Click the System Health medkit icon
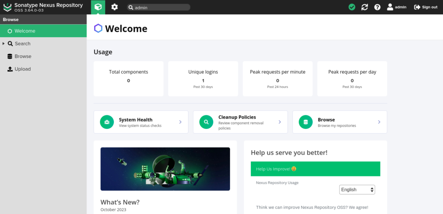Viewport: 443px width, 214px height. 107,122
